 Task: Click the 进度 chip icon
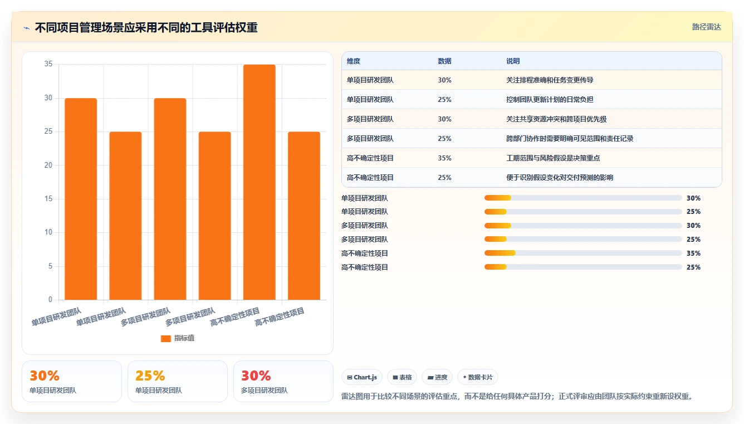coord(430,377)
